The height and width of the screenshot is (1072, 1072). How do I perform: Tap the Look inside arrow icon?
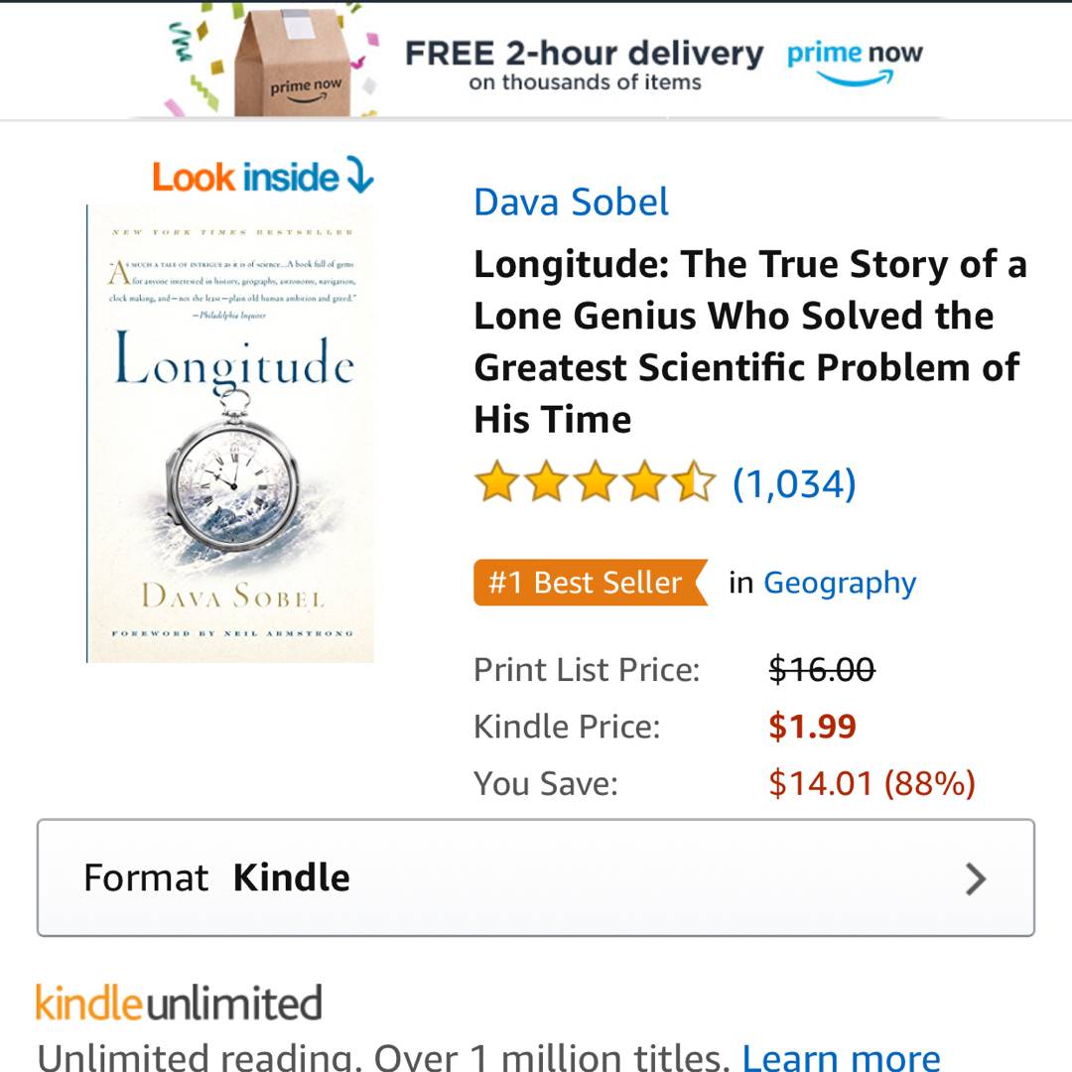point(359,175)
